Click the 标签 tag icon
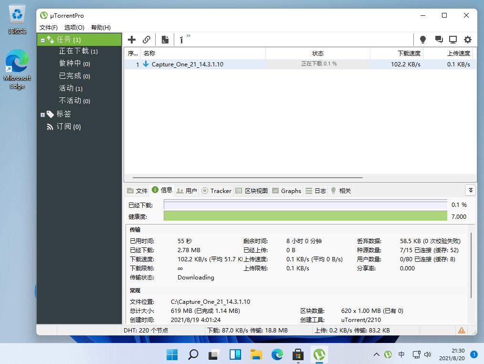 tap(50, 114)
